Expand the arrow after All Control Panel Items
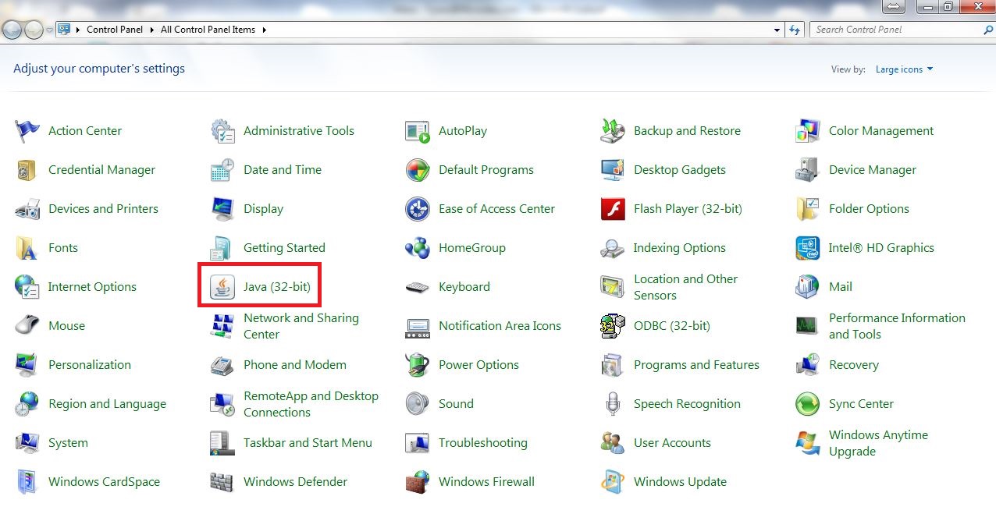The width and height of the screenshot is (996, 514). pos(265,30)
